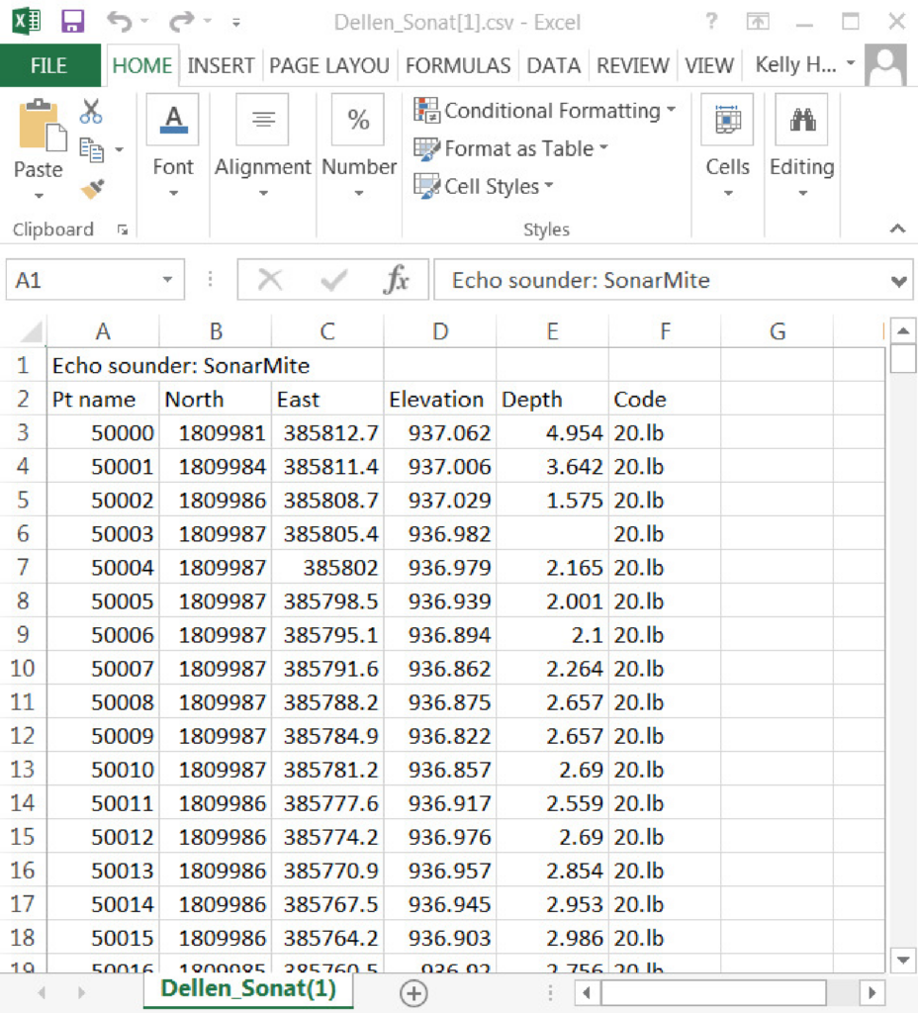Switch to the INSERT tab
918x1013 pixels.
point(221,65)
